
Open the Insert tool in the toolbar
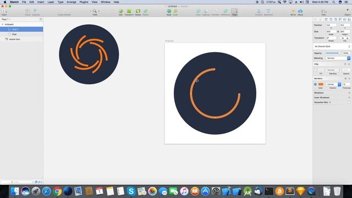4,12
